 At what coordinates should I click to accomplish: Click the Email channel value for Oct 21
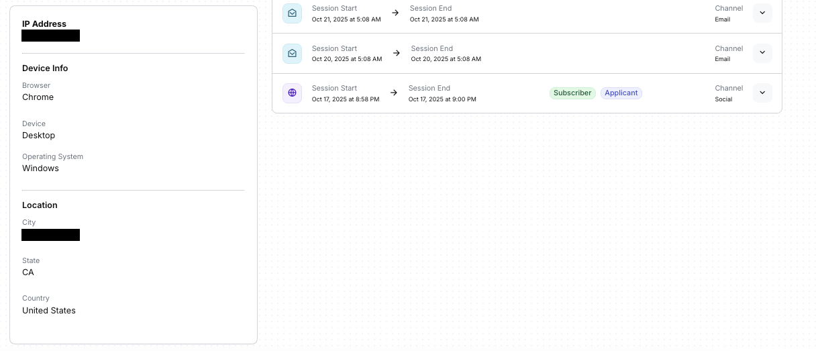(x=722, y=19)
